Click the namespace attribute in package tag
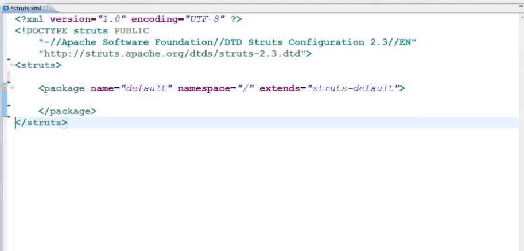 tap(204, 88)
